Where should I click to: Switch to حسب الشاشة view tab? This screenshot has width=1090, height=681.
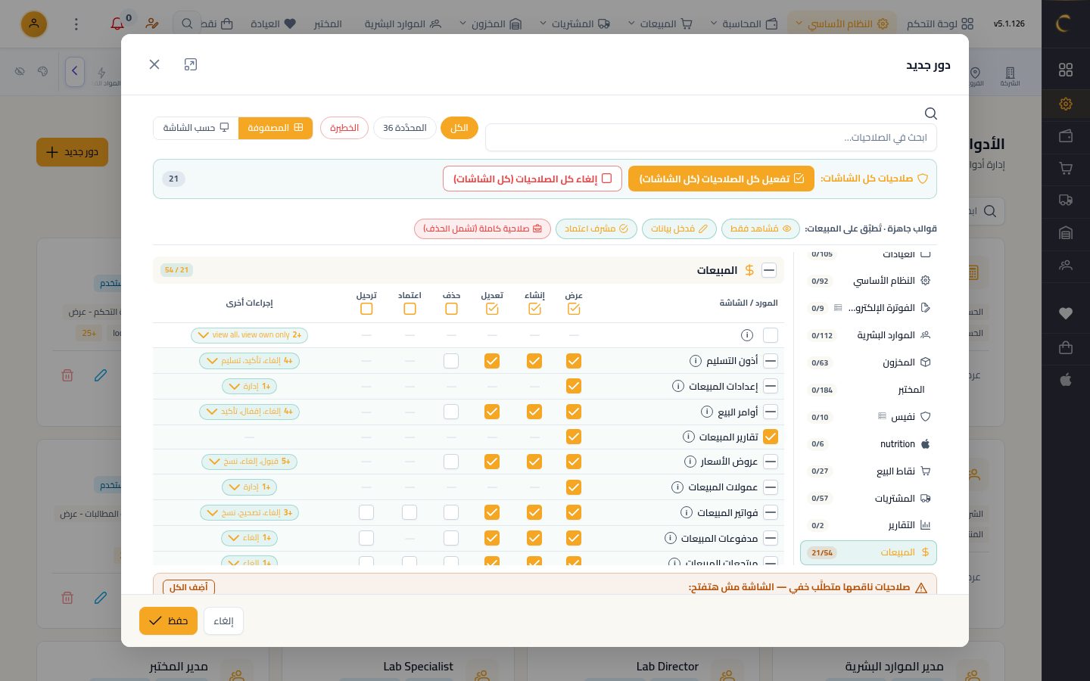(196, 128)
